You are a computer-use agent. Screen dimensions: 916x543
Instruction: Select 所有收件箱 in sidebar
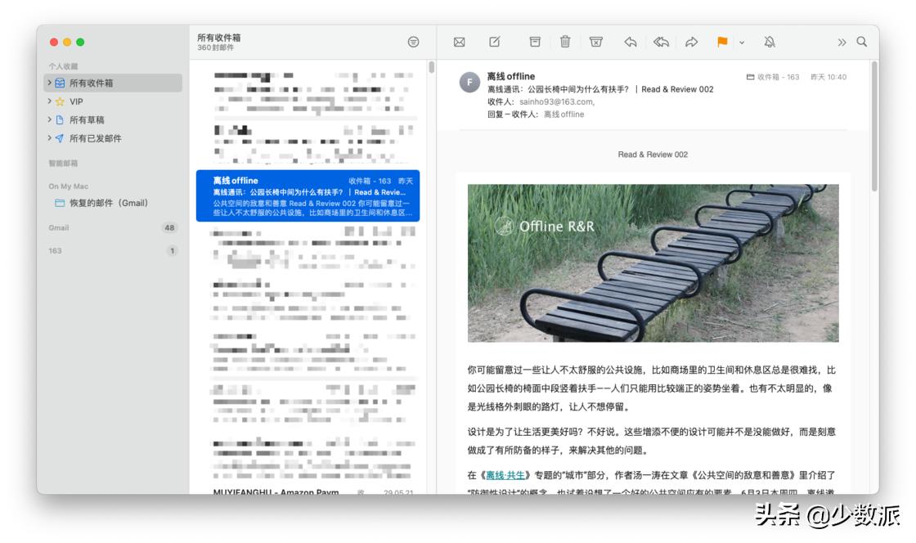(113, 83)
